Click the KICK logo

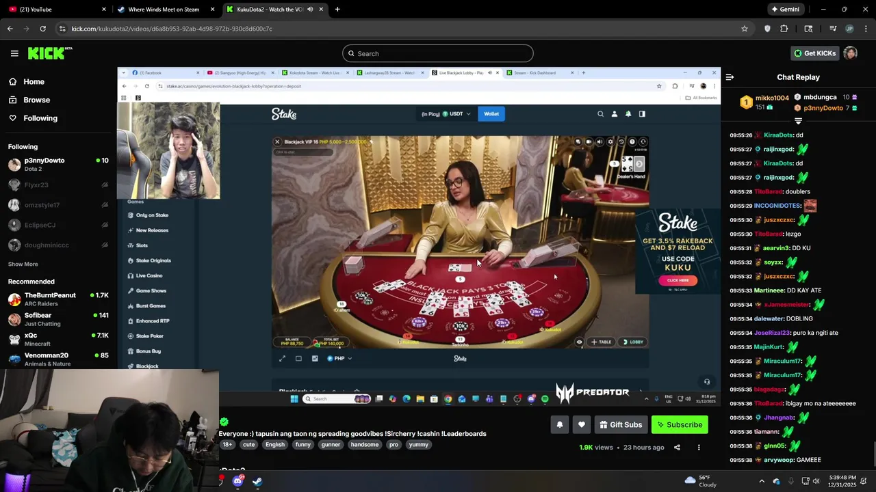pos(50,53)
